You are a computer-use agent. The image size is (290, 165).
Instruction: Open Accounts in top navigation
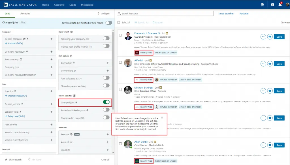click(x=59, y=5)
